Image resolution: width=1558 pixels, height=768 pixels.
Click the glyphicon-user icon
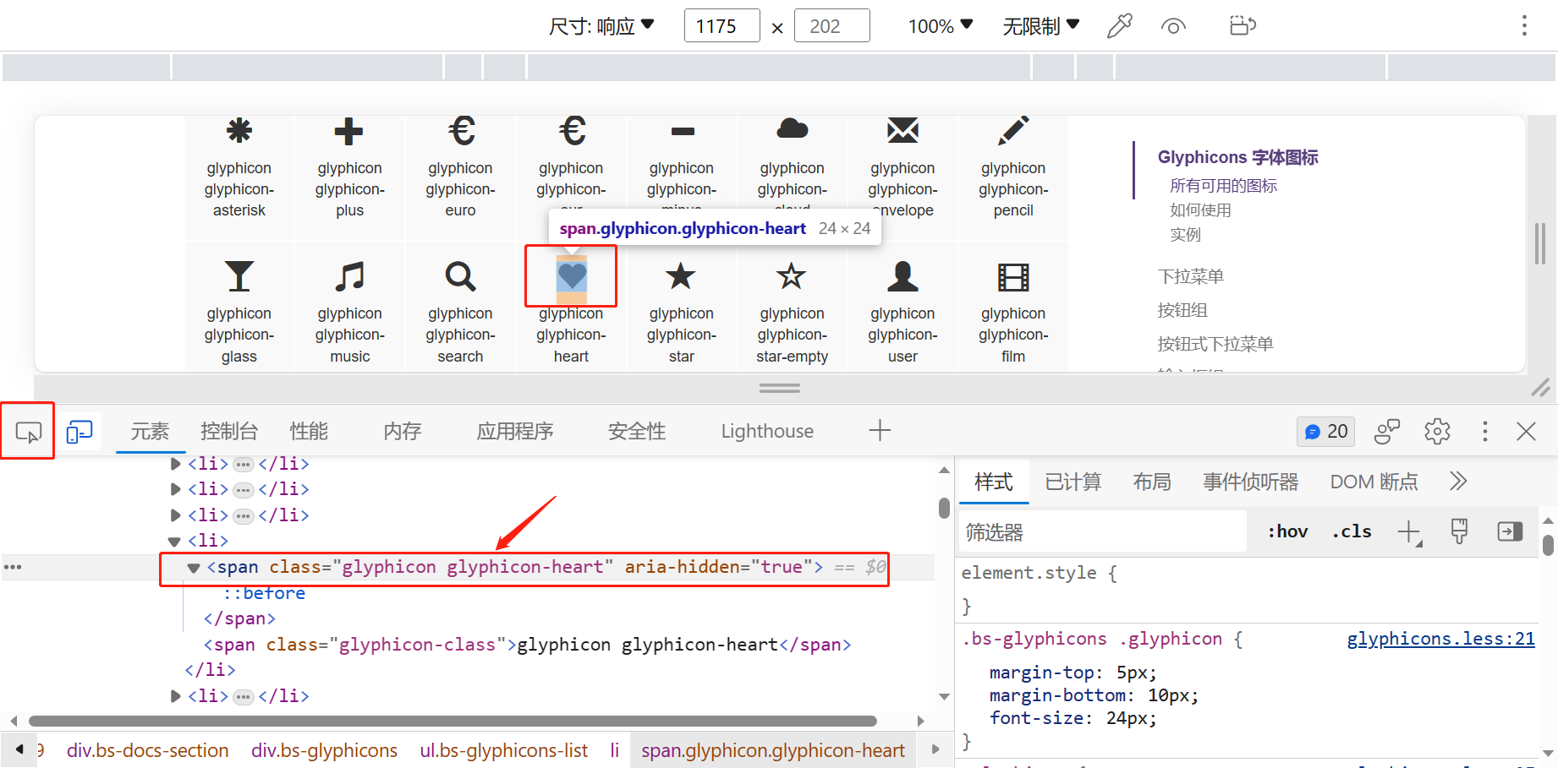[903, 276]
